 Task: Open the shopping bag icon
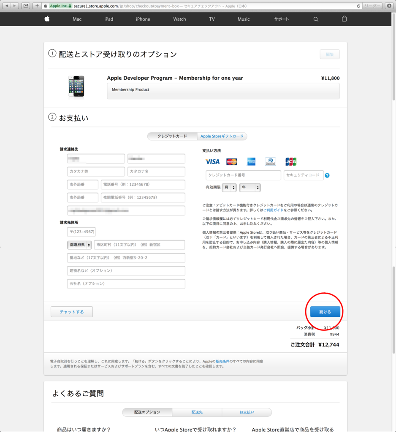tap(344, 19)
